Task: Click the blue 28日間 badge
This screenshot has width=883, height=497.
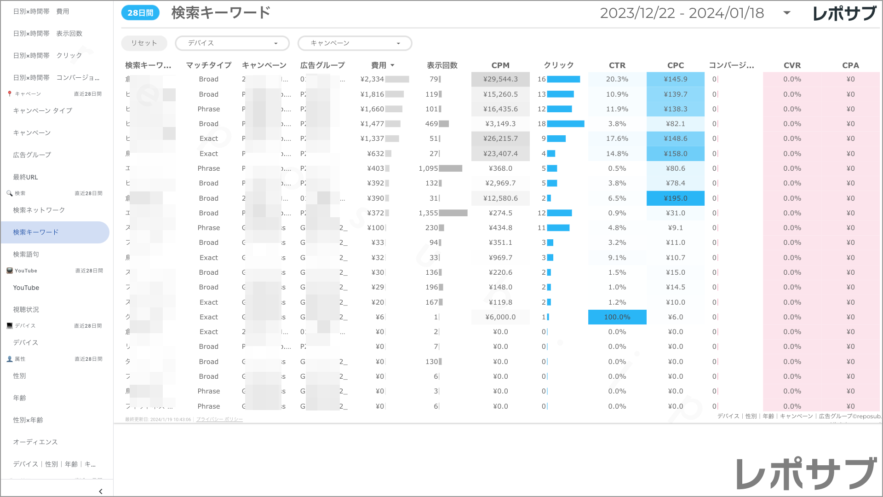Action: pos(140,13)
